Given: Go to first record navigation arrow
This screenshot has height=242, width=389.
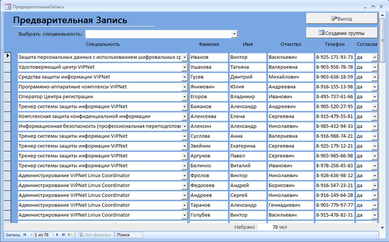Looking at the screenshot, I should click(x=25, y=235).
